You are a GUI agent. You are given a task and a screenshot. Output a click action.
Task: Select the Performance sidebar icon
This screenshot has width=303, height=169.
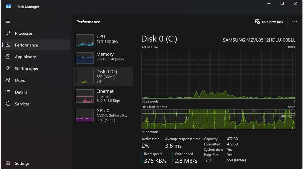pos(8,45)
